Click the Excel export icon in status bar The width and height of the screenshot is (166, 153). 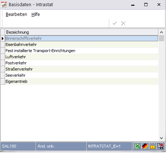137,146
